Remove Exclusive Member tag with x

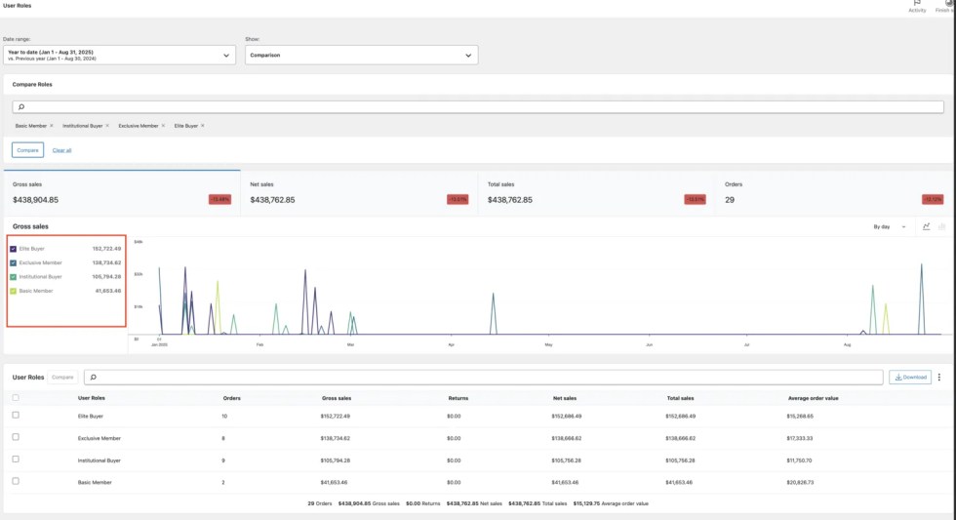point(163,126)
